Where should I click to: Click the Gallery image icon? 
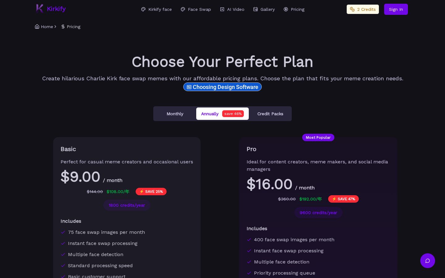pos(256,9)
